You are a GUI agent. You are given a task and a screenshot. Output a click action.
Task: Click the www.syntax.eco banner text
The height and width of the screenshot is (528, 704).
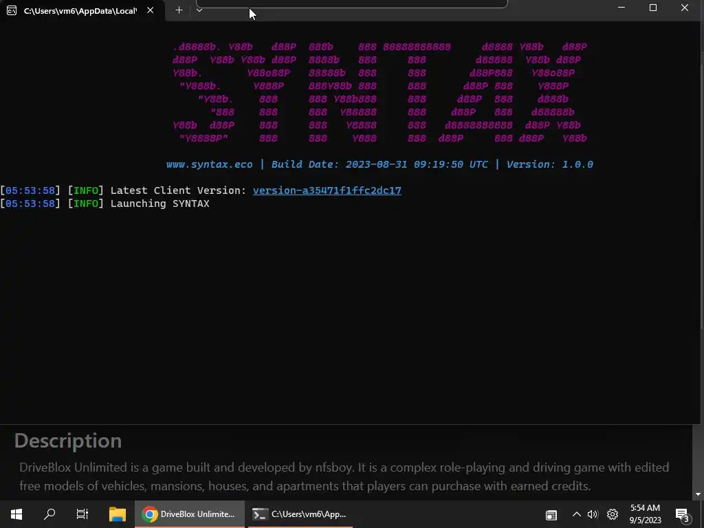(209, 164)
